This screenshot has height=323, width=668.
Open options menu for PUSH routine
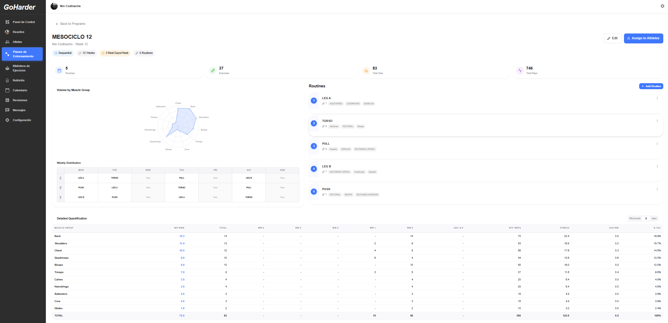(657, 189)
